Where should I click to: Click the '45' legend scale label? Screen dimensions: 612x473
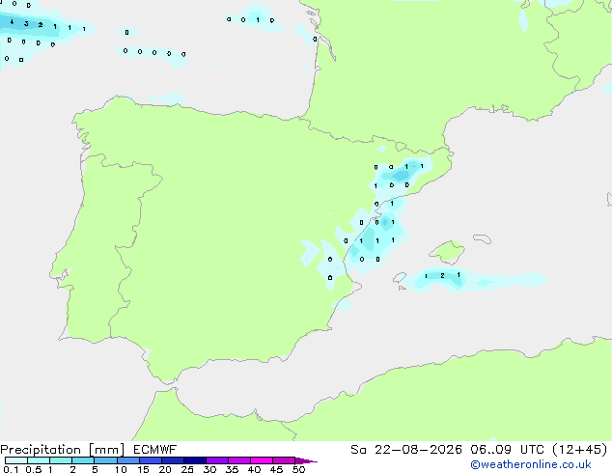[x=276, y=469]
